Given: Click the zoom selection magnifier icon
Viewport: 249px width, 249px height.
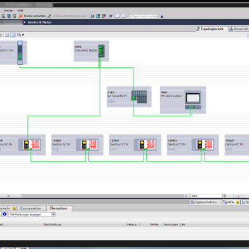Looking at the screenshot, I should click(x=19, y=35).
